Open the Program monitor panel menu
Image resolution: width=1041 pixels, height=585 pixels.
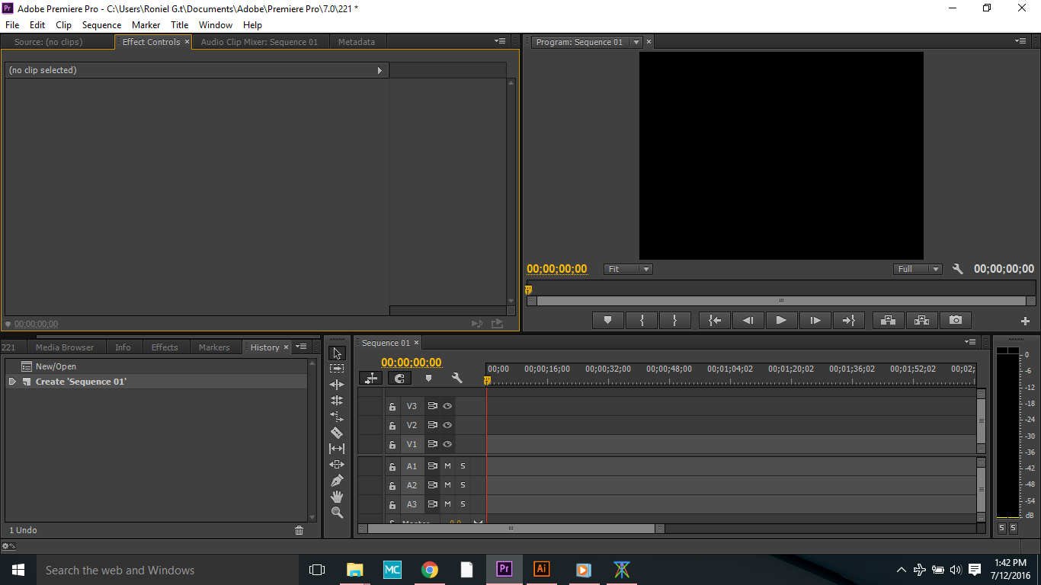[x=1020, y=41]
